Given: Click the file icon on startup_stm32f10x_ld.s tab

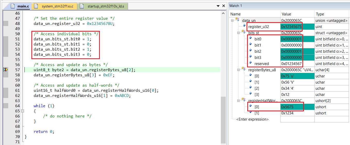Looking at the screenshot, I should [82, 6].
